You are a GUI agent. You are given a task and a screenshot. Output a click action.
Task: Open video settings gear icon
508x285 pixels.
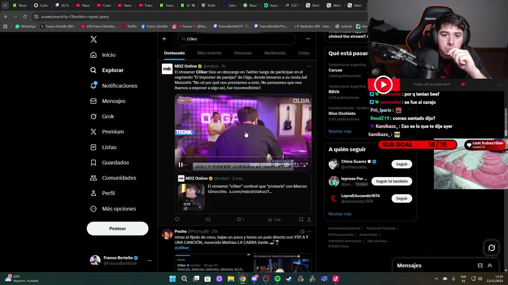(287, 165)
